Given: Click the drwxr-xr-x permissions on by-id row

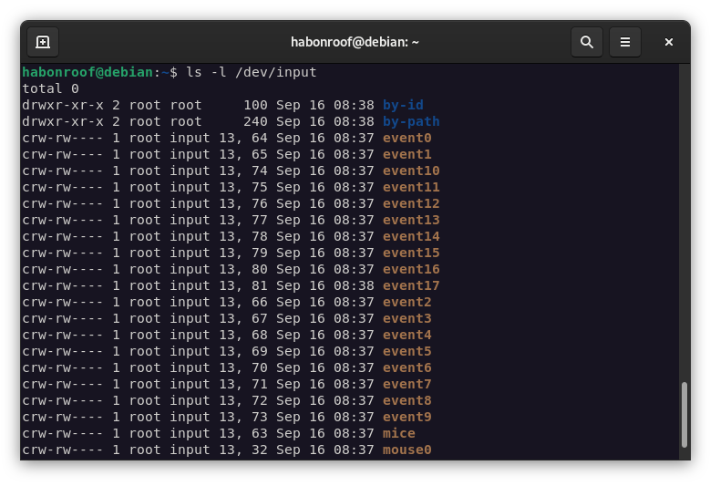Looking at the screenshot, I should pos(63,105).
